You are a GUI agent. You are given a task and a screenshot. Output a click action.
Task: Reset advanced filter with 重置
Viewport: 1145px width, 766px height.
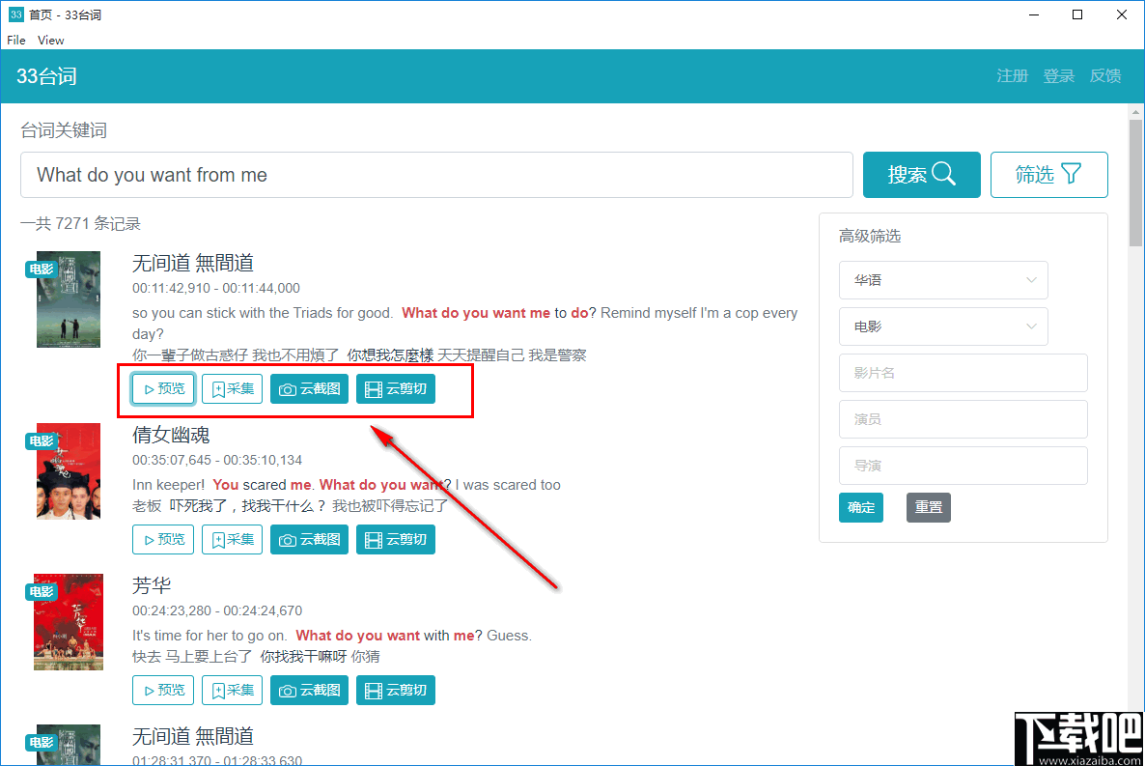coord(929,507)
